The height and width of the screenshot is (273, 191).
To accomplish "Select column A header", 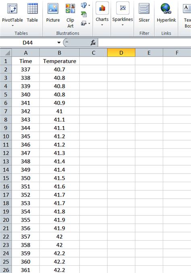I will (26, 53).
